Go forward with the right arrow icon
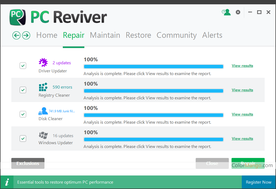Screen dimensions: 276x189 pyautogui.click(x=26, y=35)
